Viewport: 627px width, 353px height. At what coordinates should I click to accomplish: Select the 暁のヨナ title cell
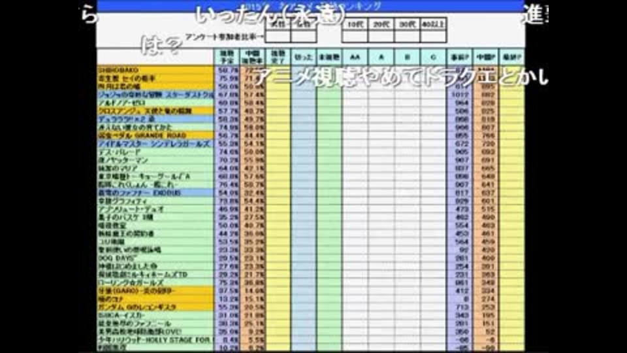155,299
